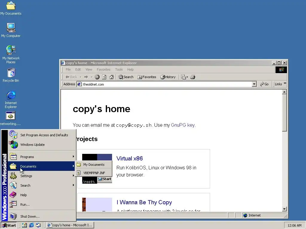Click the page scrollbar up arrow
This screenshot has width=306, height=229.
(x=284, y=92)
